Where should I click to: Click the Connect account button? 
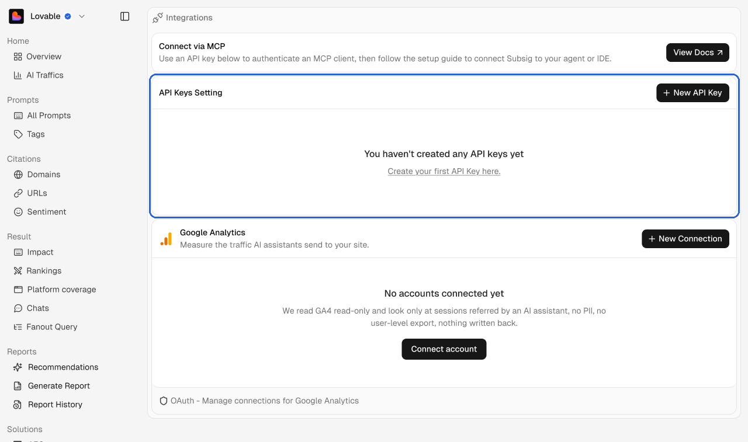click(444, 349)
